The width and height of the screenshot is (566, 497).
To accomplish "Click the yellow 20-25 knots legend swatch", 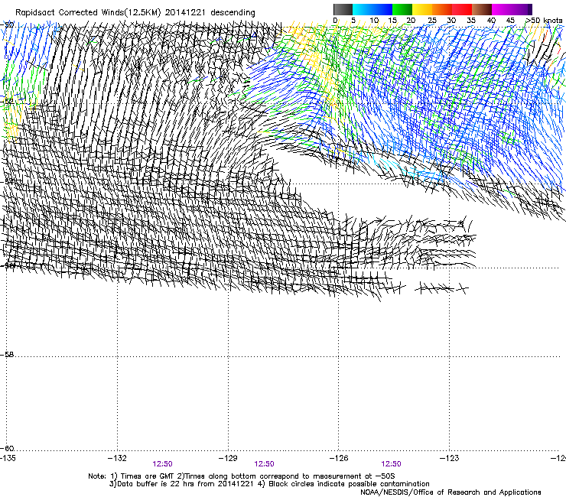I will coord(422,9).
